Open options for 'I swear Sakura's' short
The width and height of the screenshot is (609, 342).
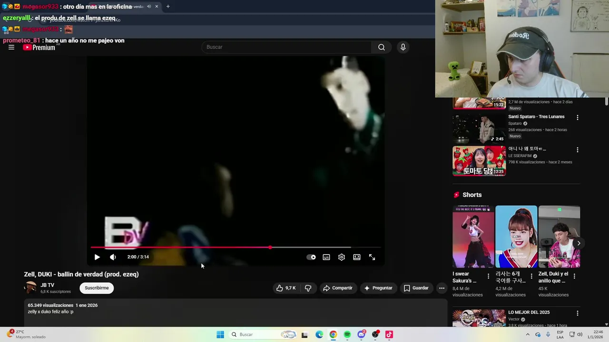pyautogui.click(x=488, y=276)
